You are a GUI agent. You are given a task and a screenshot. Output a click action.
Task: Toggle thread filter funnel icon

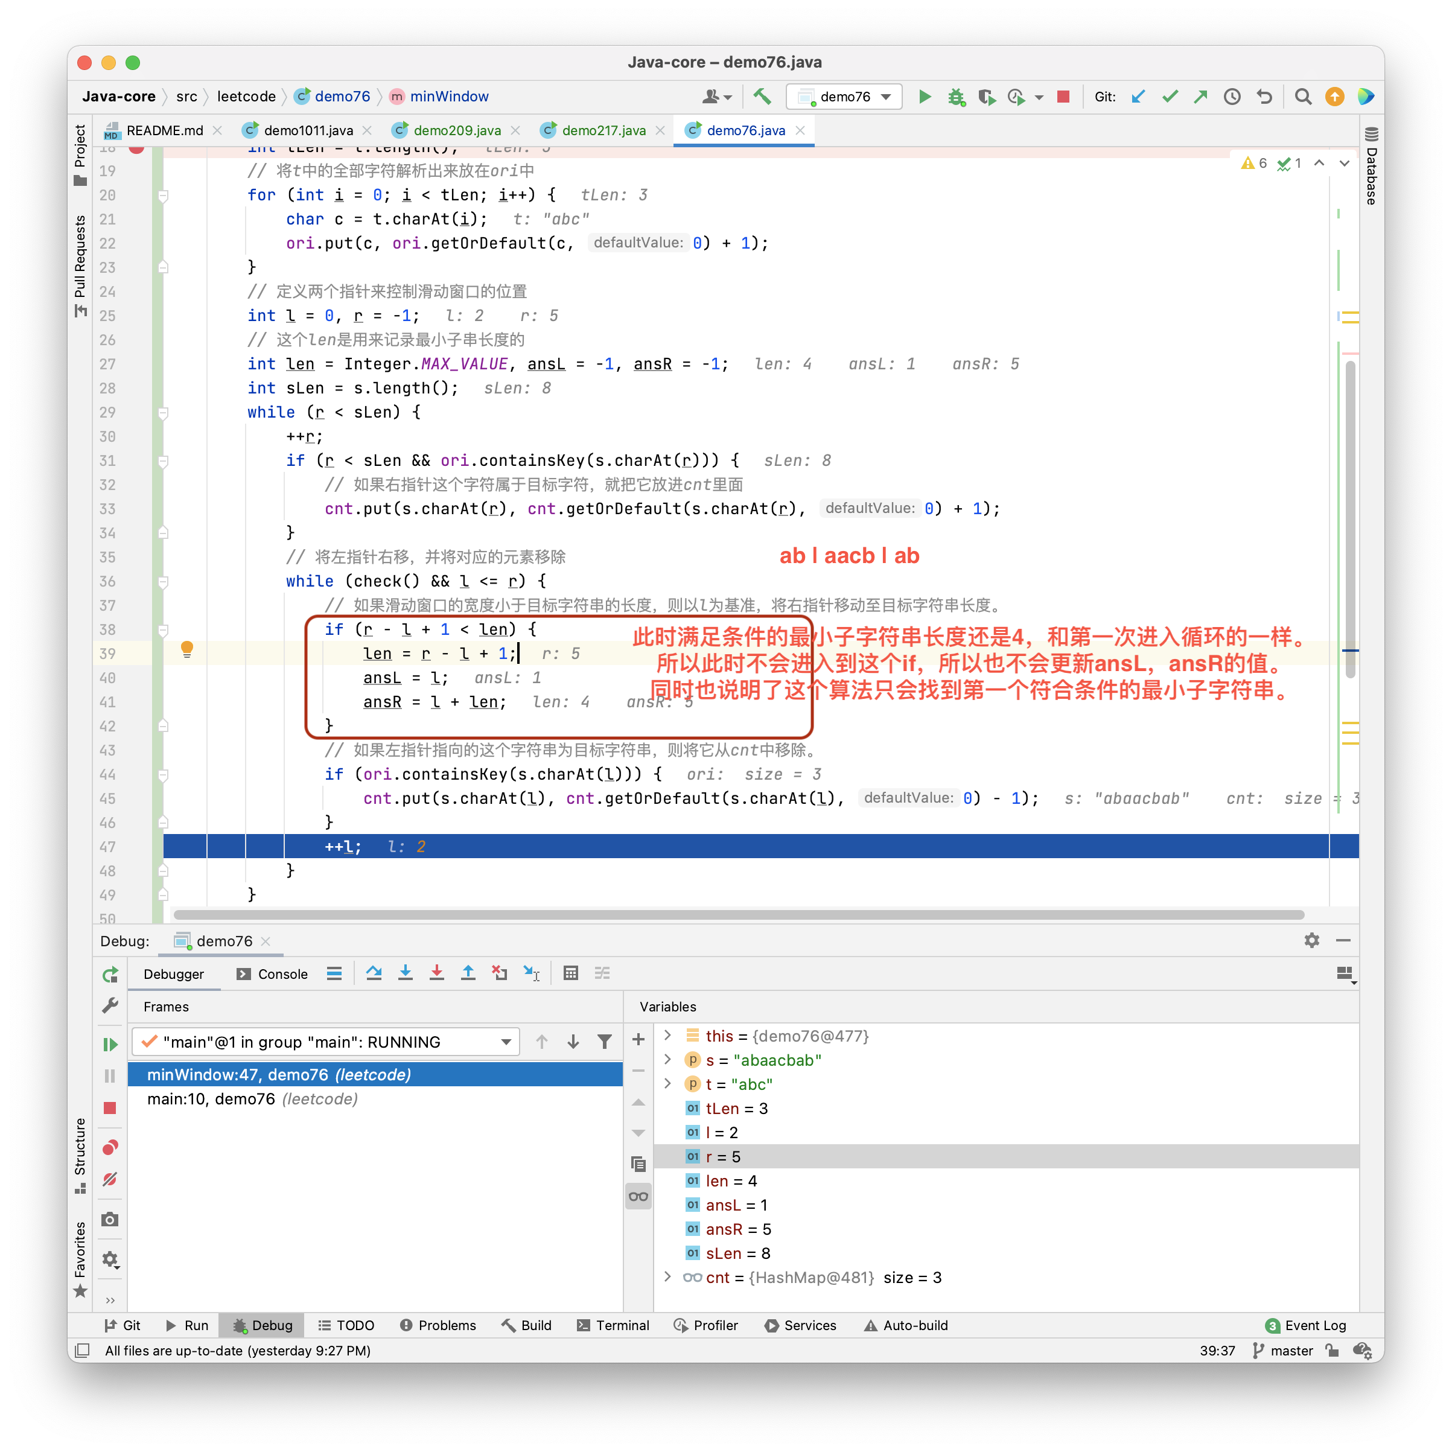tap(604, 1042)
